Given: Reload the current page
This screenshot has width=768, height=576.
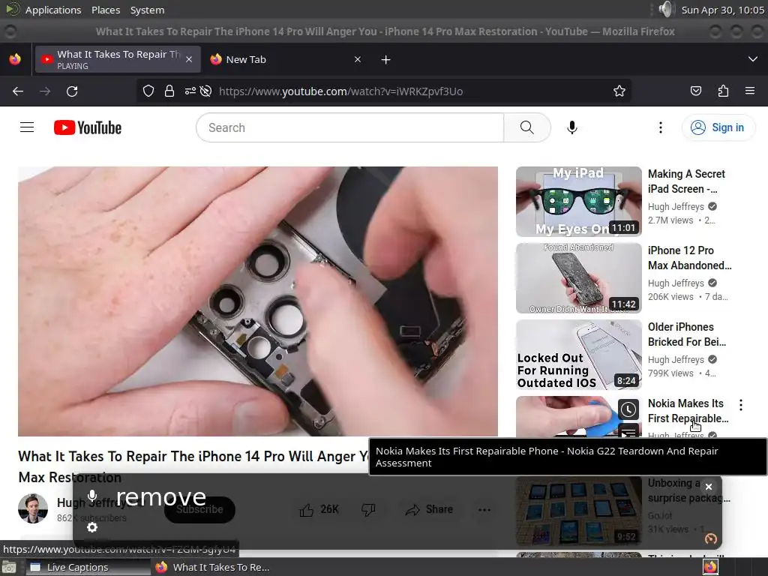Looking at the screenshot, I should (72, 91).
